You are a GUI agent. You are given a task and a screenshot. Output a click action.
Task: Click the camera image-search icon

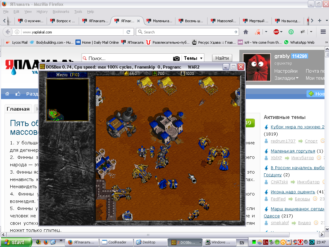click(x=176, y=59)
